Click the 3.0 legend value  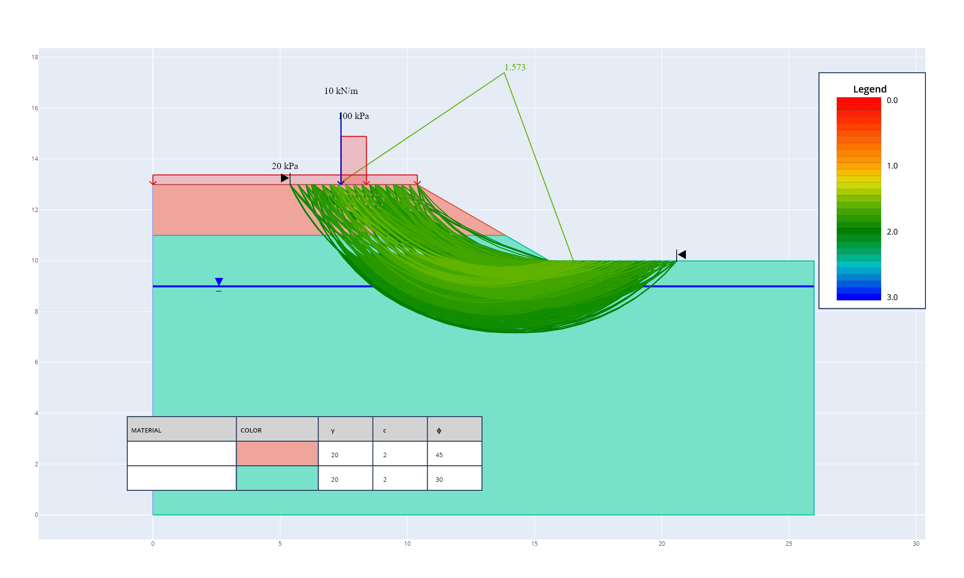pos(892,298)
